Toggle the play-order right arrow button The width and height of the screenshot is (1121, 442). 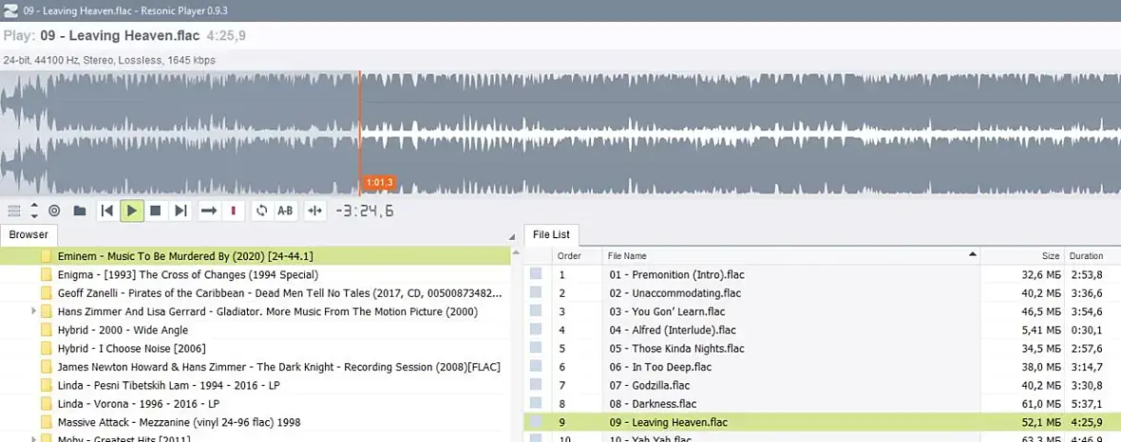click(x=209, y=211)
